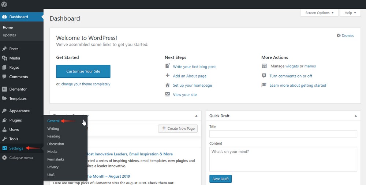Click Add an About page link
This screenshot has height=185, width=366.
click(190, 76)
